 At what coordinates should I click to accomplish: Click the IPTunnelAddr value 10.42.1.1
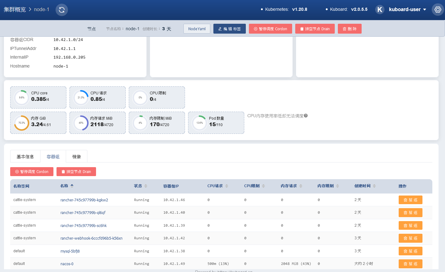[x=65, y=49]
